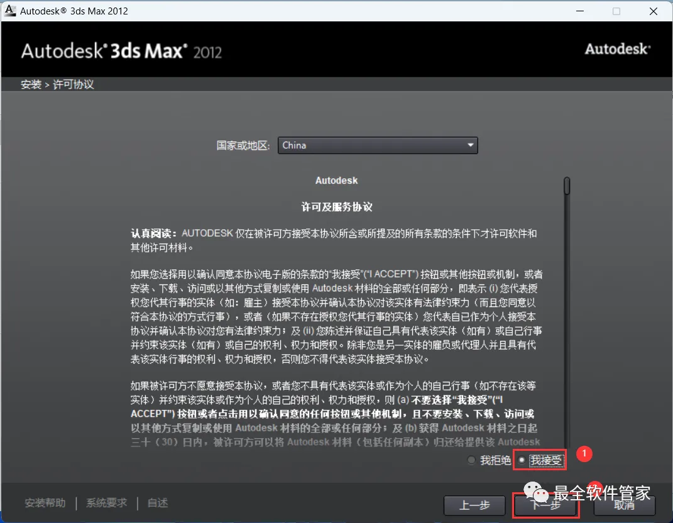This screenshot has height=523, width=673.
Task: Minimize the 3ds Max installer window
Action: 580,11
